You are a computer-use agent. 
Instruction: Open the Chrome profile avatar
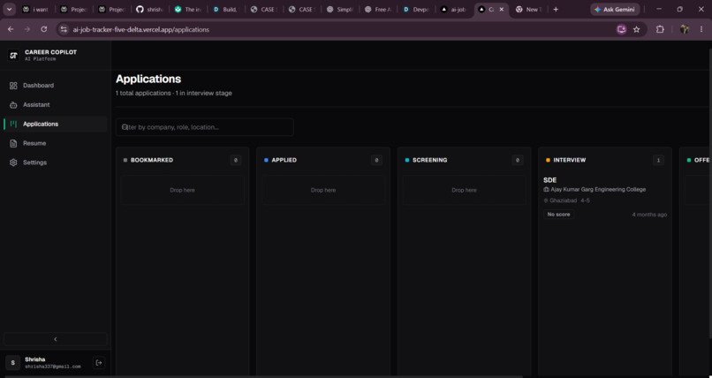685,29
